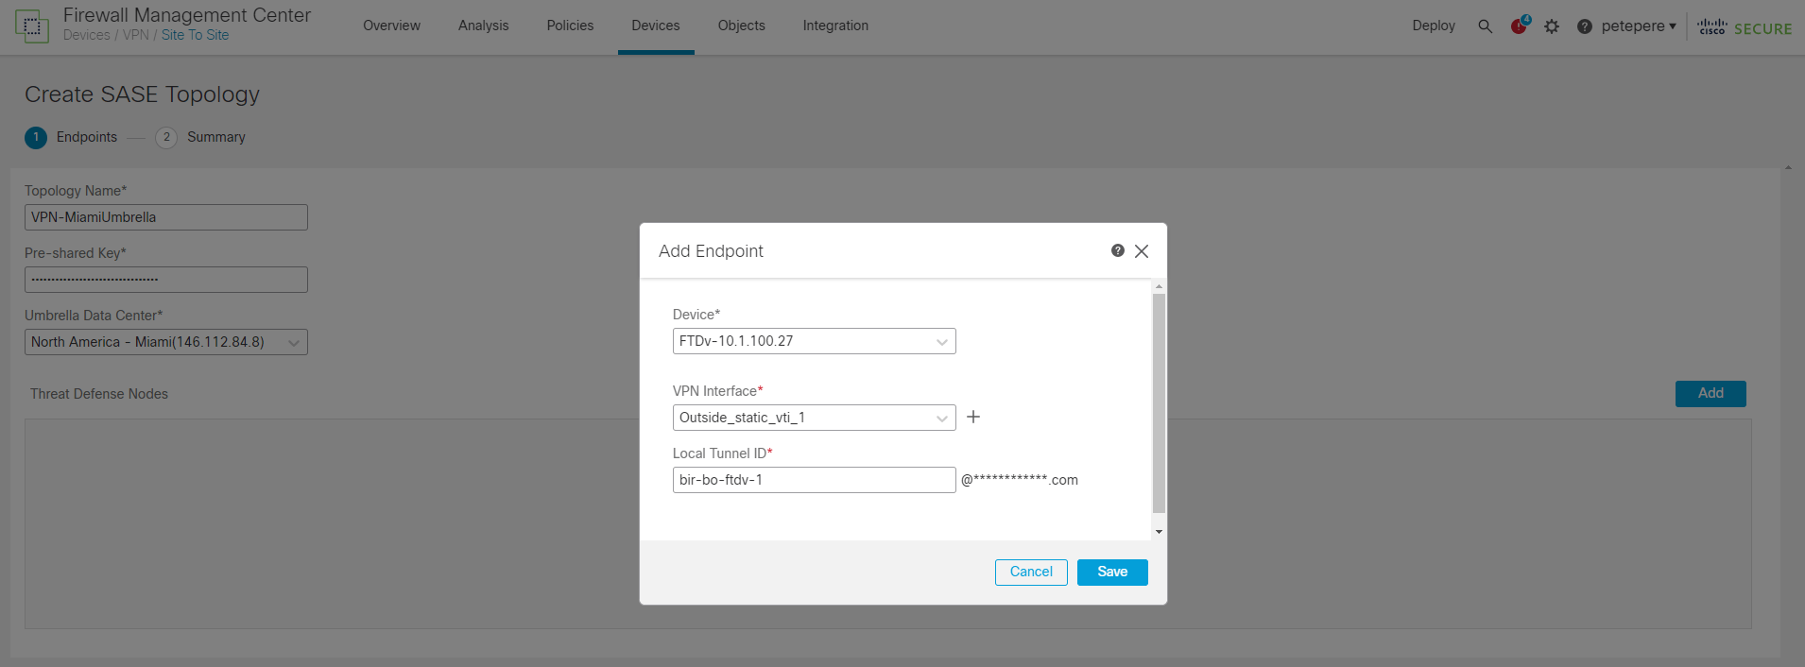1805x667 pixels.
Task: Select the Endpoints wizard step
Action: point(71,137)
